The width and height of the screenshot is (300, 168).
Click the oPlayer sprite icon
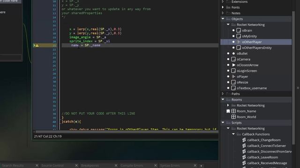[x=233, y=77]
